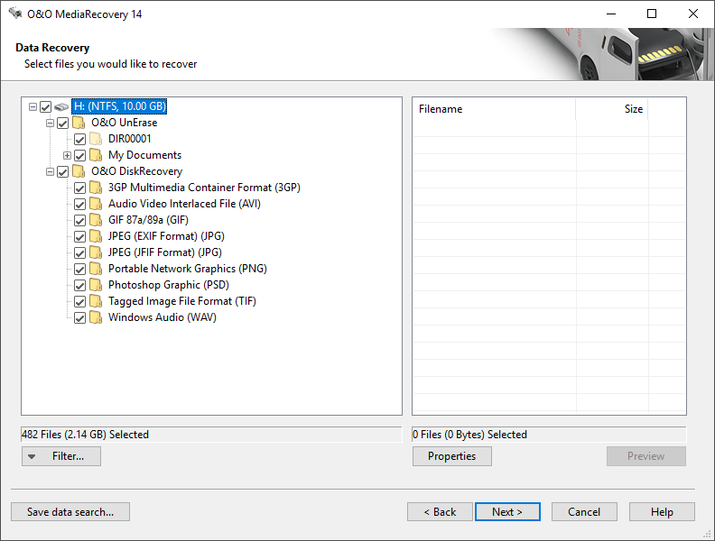Uncheck the Audio Video Interlaced File checkbox
715x541 pixels.
79,205
